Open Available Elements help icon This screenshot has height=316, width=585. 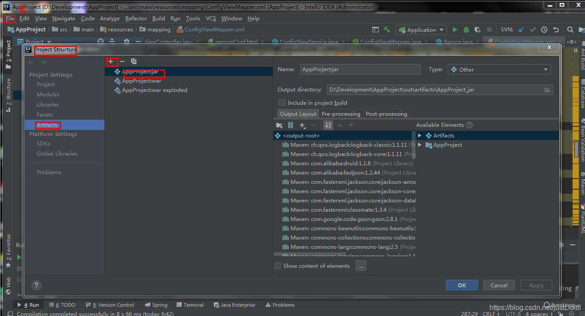pyautogui.click(x=469, y=125)
